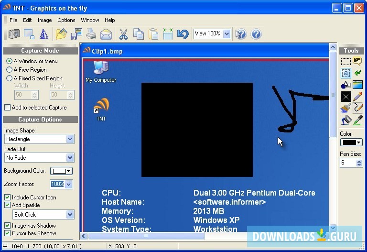Open the Edit menu
Screen dimensions: 367x252
tap(27, 20)
